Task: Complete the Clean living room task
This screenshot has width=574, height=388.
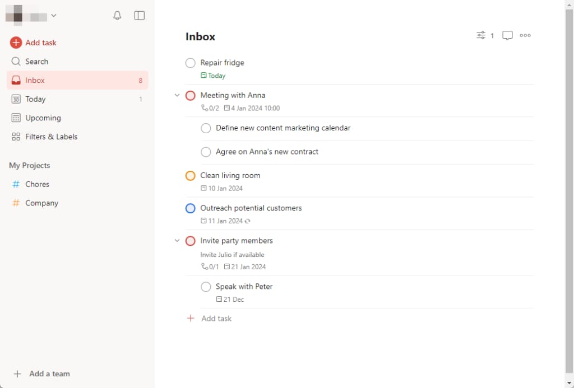Action: point(191,176)
